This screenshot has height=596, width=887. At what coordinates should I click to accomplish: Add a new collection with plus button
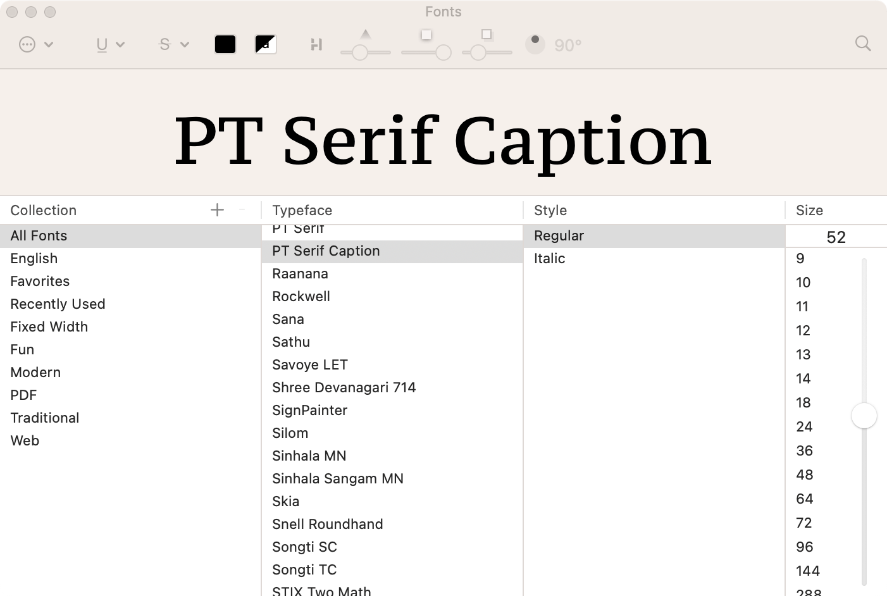(217, 210)
